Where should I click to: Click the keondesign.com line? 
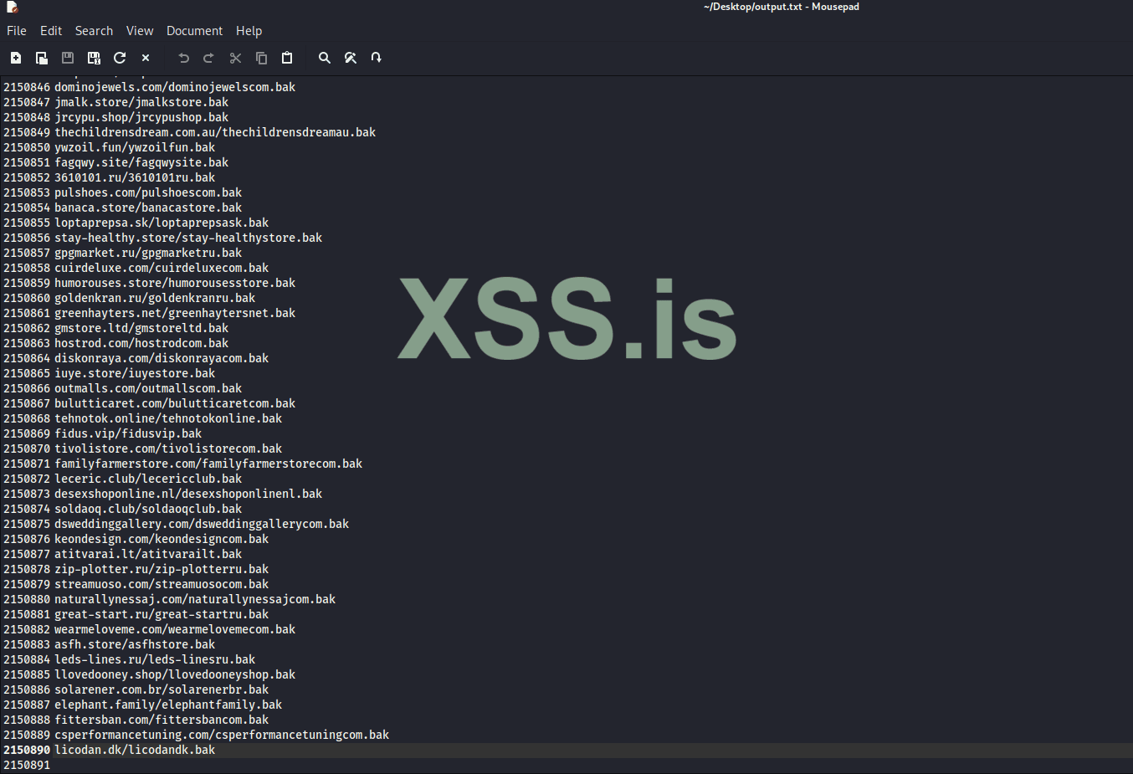[x=161, y=539]
